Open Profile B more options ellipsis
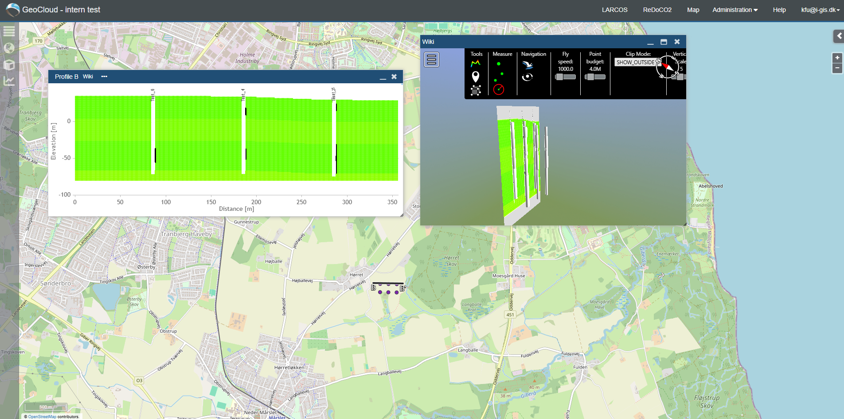The image size is (844, 419). pyautogui.click(x=104, y=77)
